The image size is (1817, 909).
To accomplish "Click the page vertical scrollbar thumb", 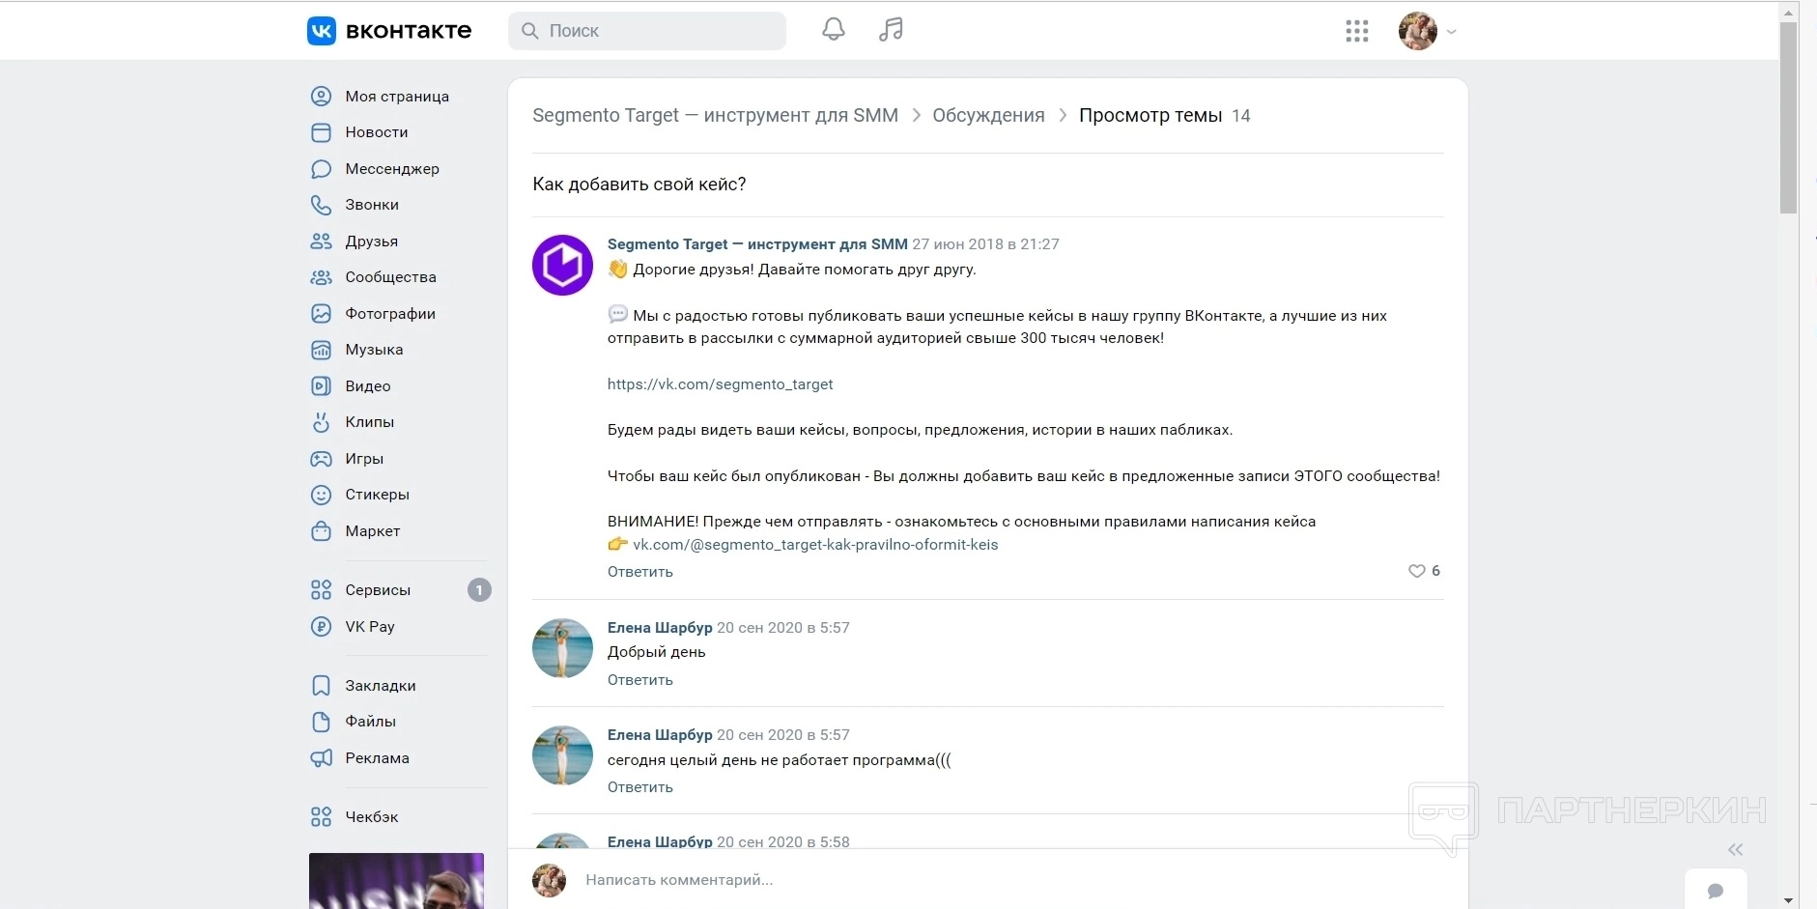I will (x=1788, y=116).
